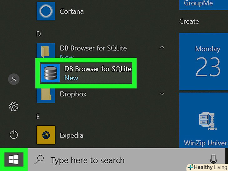This screenshot has height=171, width=228.
Task: Click the Cortana app name
Action: (72, 12)
